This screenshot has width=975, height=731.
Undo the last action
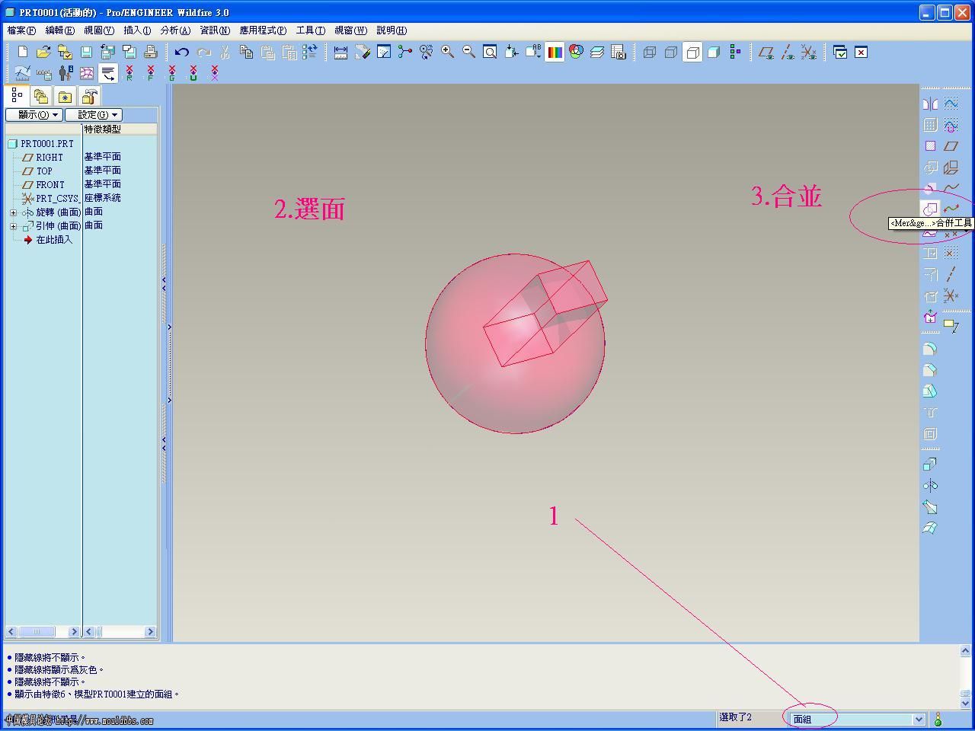pos(181,52)
